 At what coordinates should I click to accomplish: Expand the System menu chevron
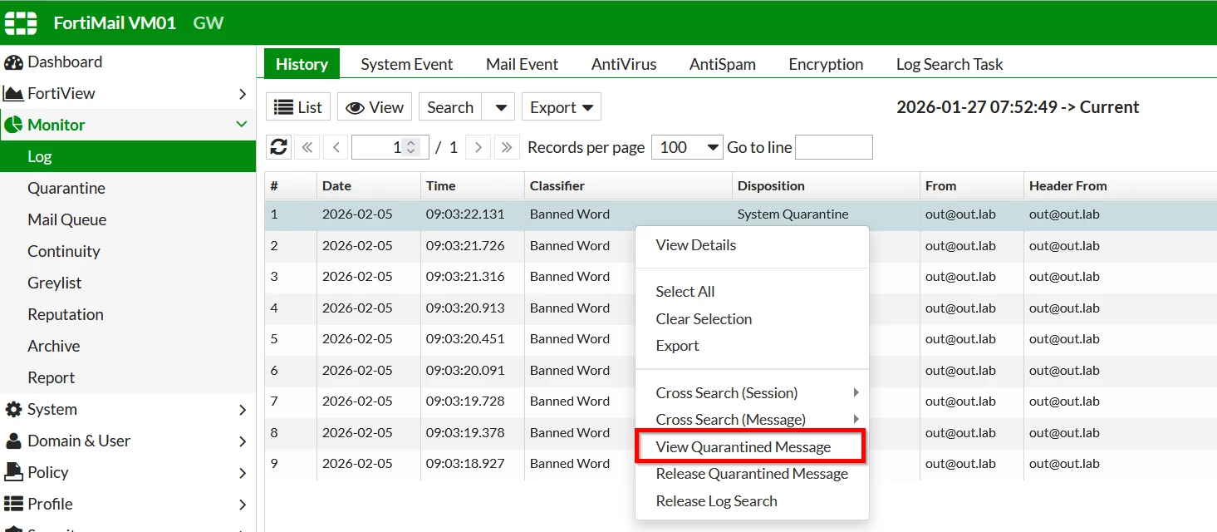243,410
